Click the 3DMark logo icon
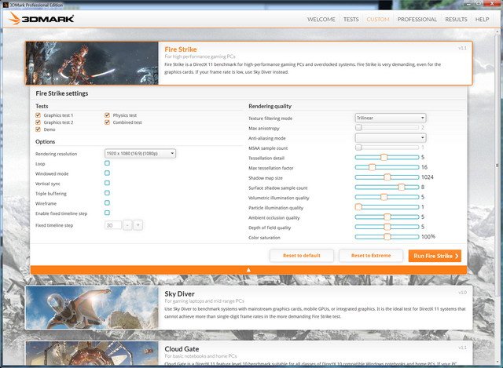Screen dimensions: 503x368 click(x=14, y=19)
